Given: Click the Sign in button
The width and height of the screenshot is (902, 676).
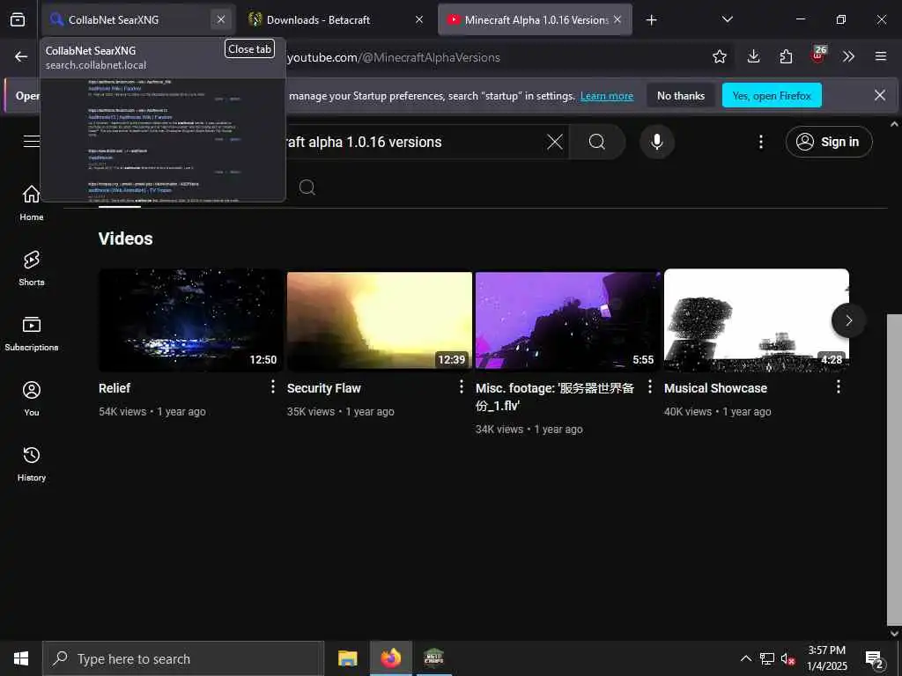Looking at the screenshot, I should click(x=828, y=142).
